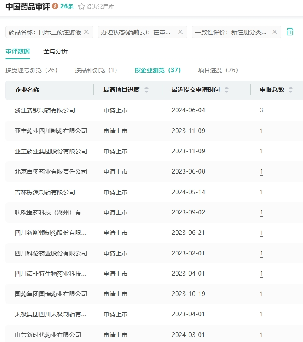Open 按受理号浏览 (26) view
The width and height of the screenshot is (303, 342).
31,70
